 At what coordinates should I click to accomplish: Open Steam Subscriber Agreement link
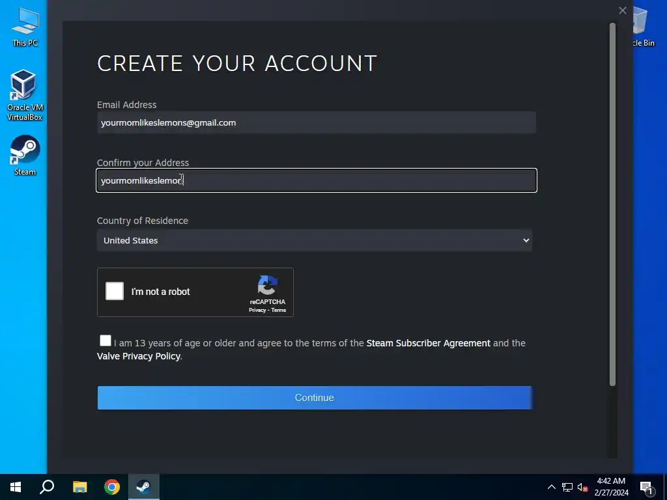(x=428, y=343)
